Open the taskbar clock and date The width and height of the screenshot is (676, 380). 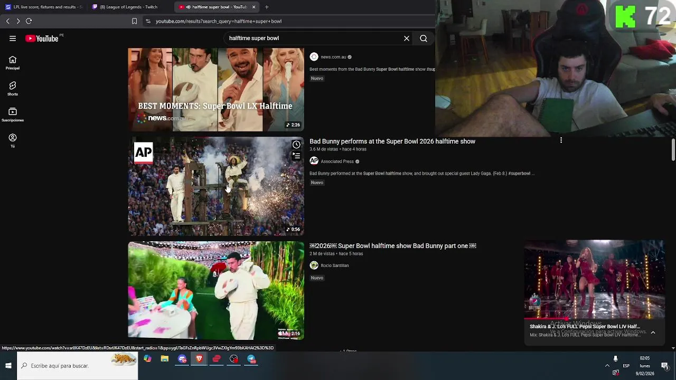pos(645,366)
